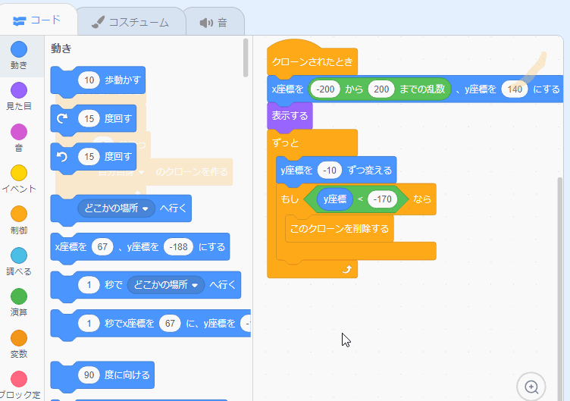Click the 表示する block in script

point(290,116)
